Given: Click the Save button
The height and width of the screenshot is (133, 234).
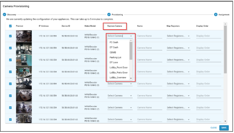Looking at the screenshot, I should (224, 127).
